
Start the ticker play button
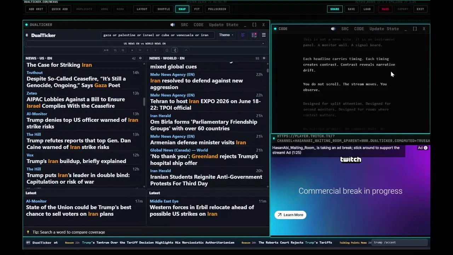132,50
